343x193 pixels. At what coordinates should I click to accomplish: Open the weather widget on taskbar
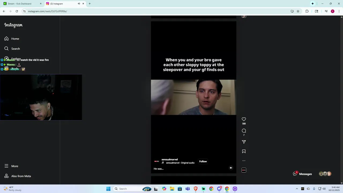(12, 189)
